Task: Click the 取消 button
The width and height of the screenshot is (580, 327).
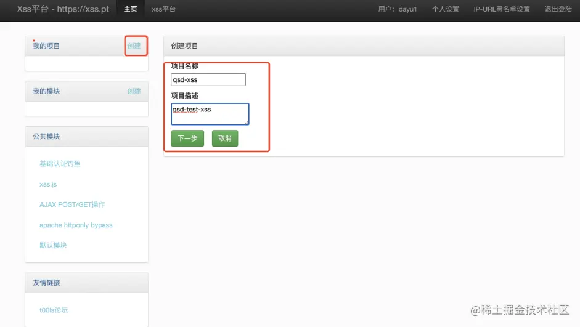Action: point(225,138)
